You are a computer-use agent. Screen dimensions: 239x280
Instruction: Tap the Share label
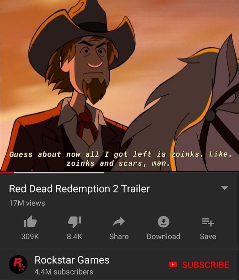pos(119,236)
